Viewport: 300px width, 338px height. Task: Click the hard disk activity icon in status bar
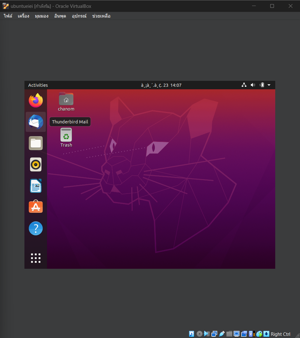pyautogui.click(x=191, y=334)
